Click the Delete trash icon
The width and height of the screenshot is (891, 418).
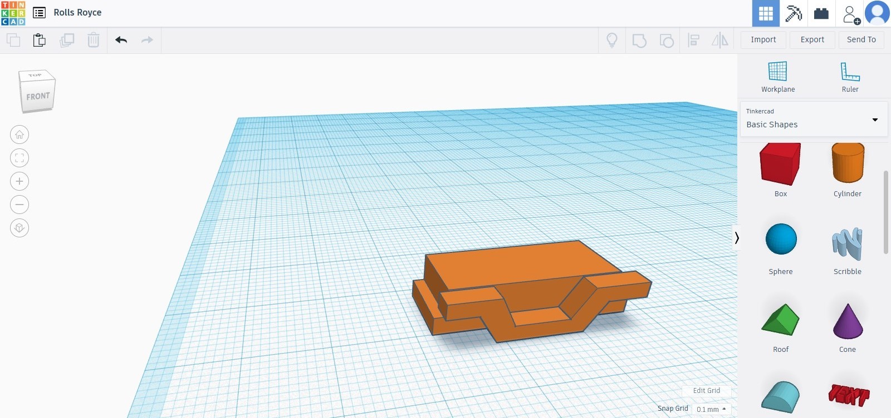[x=94, y=40]
